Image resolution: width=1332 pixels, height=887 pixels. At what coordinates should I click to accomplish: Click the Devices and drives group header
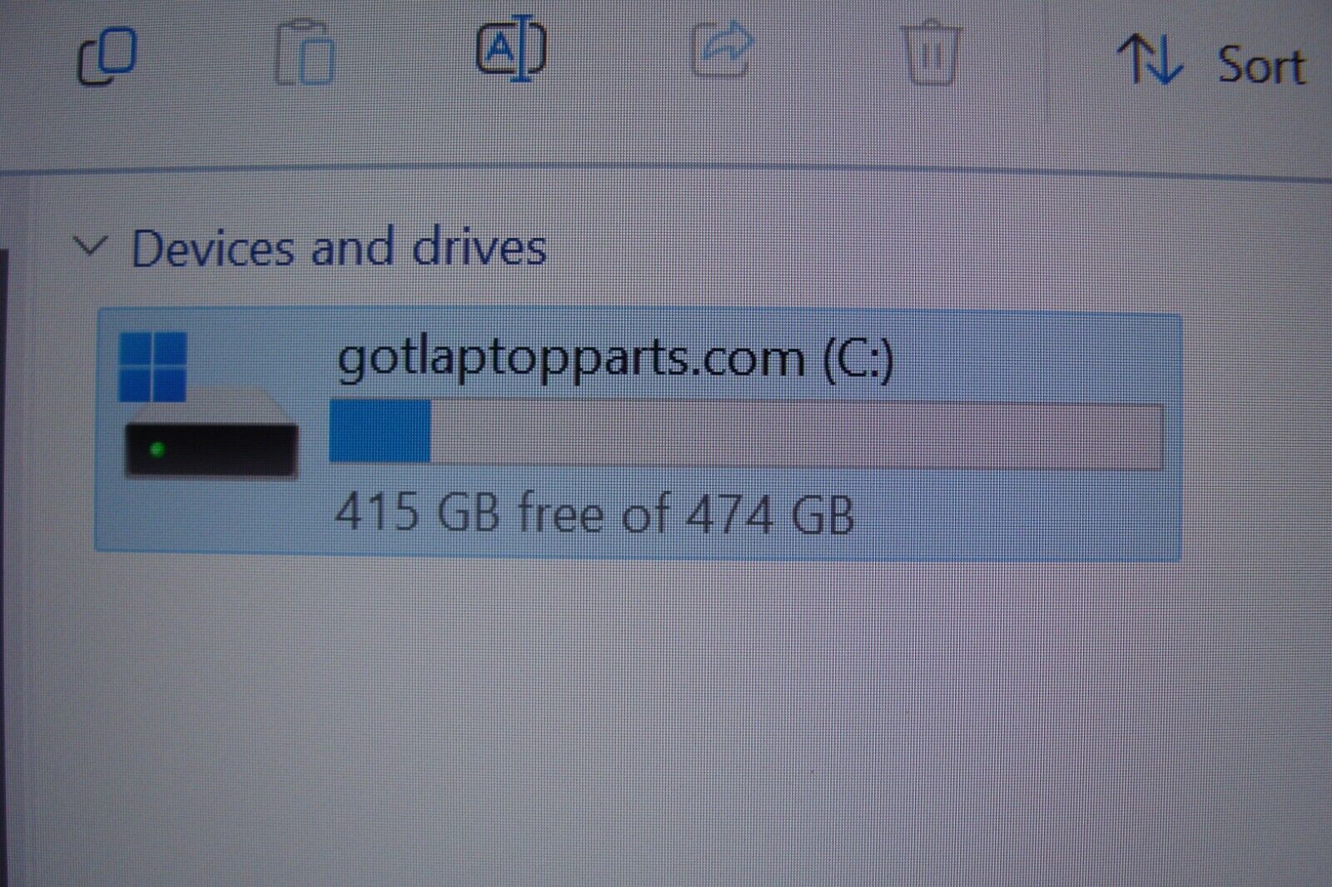[x=339, y=247]
